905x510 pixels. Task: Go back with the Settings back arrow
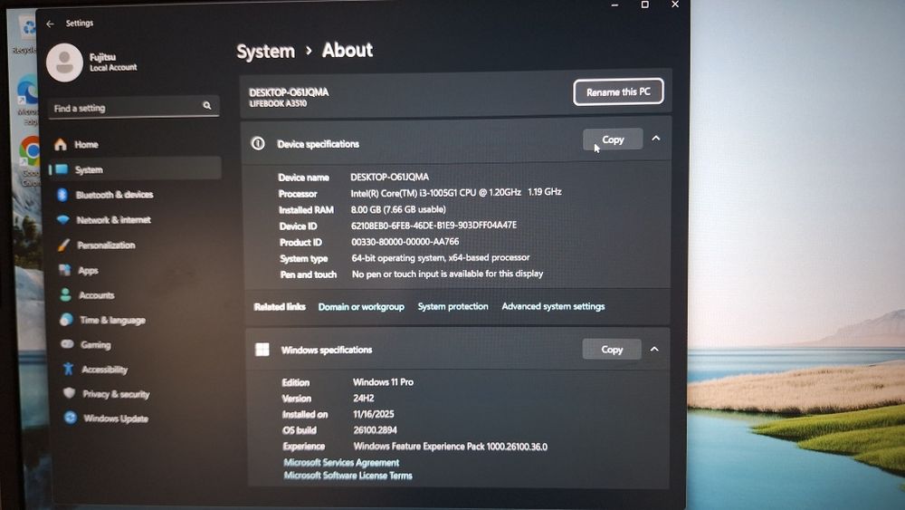(x=50, y=24)
